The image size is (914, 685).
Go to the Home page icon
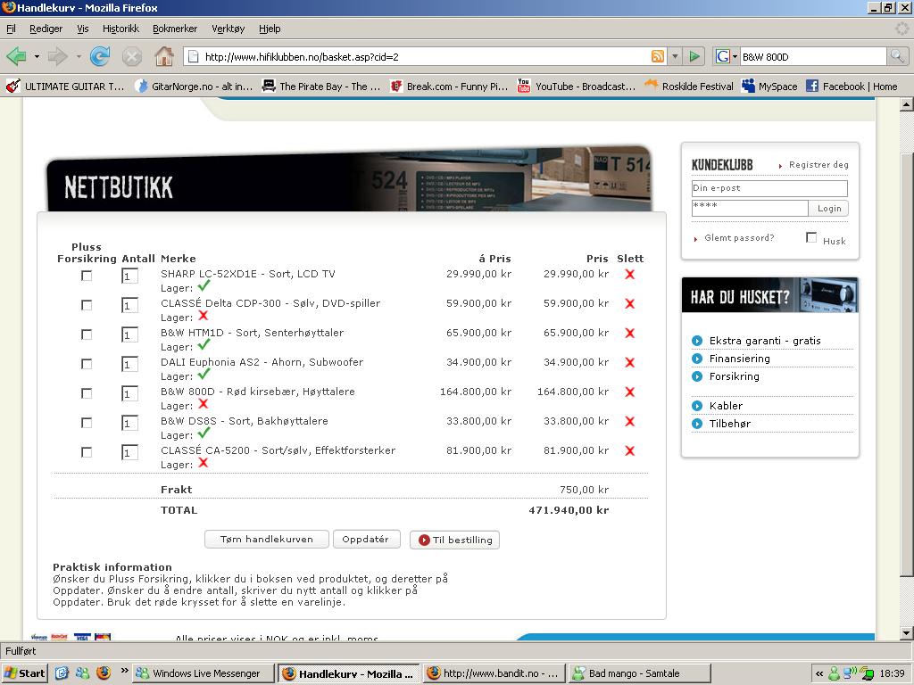[164, 56]
